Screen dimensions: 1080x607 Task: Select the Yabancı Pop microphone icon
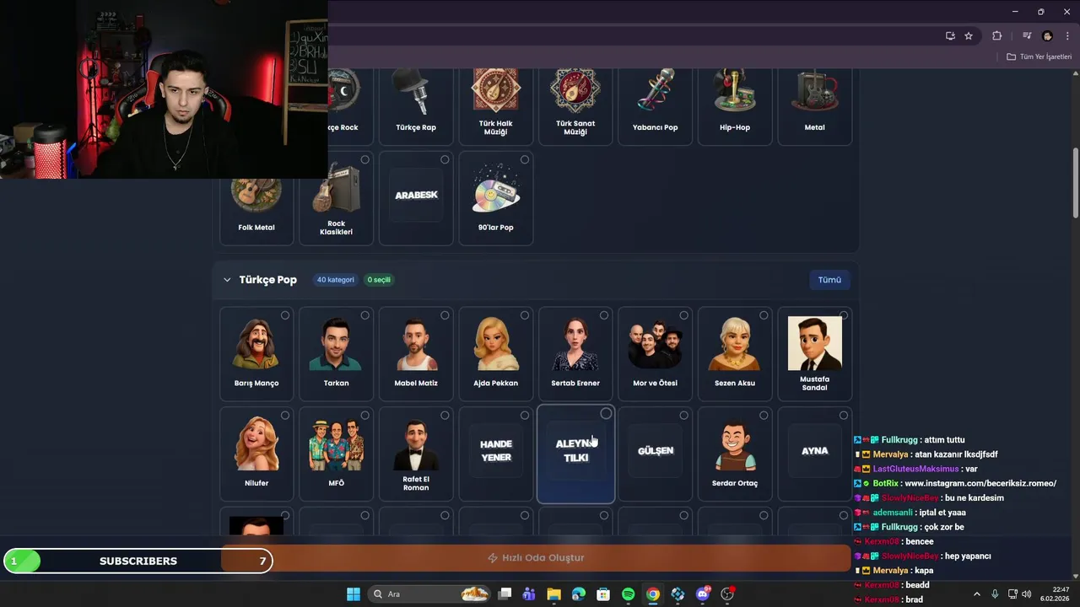[x=656, y=91]
